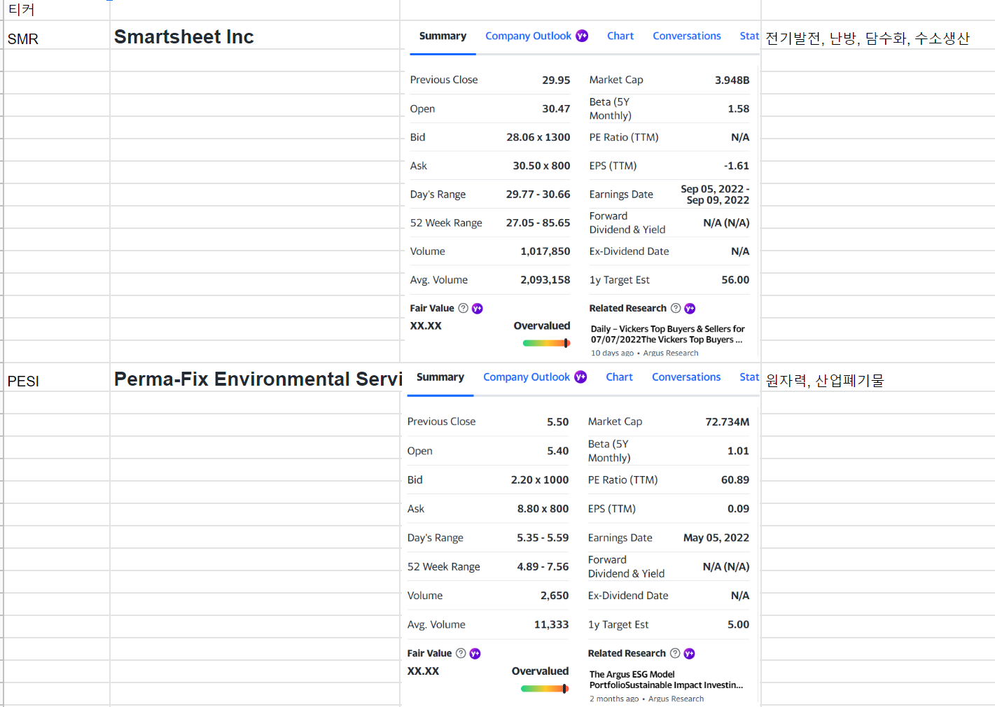Image resolution: width=995 pixels, height=707 pixels.
Task: Click the help icon next to SMR Fair Value
Action: coord(463,308)
